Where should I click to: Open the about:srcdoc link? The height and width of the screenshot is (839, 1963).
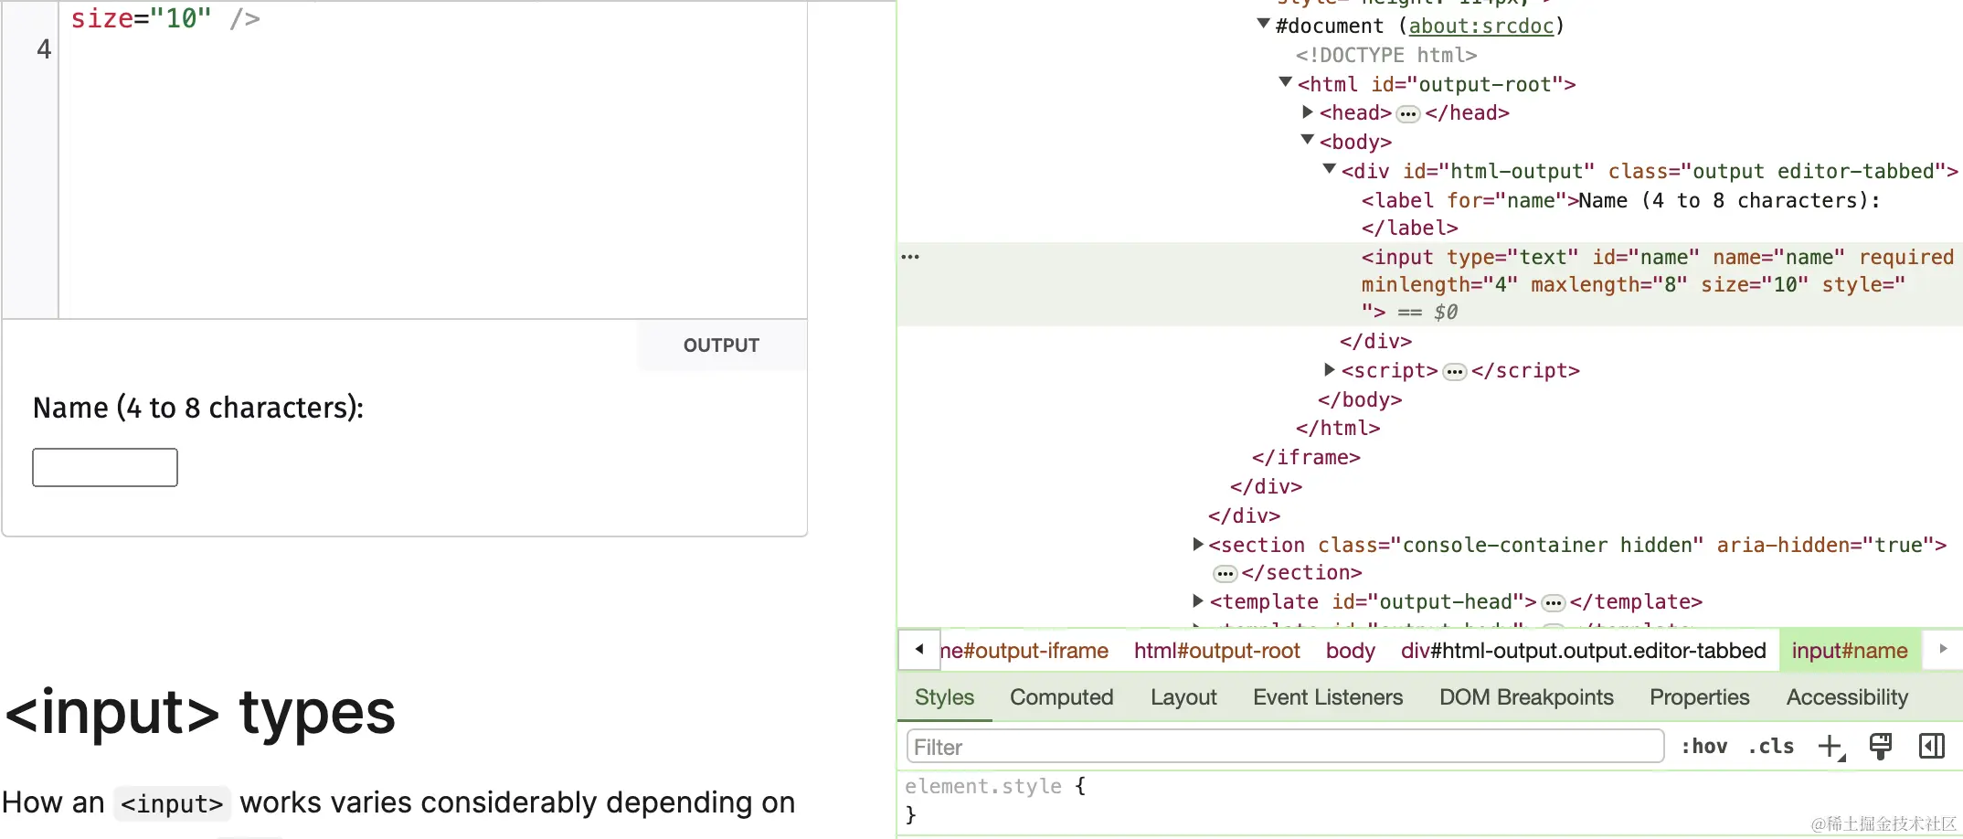tap(1480, 26)
